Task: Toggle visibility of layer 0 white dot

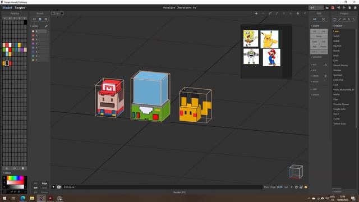Action: click(x=33, y=31)
